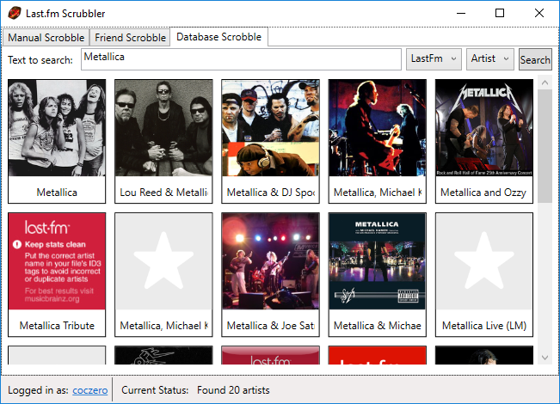Open the coczero user profile link
The image size is (560, 404).
[x=90, y=390]
